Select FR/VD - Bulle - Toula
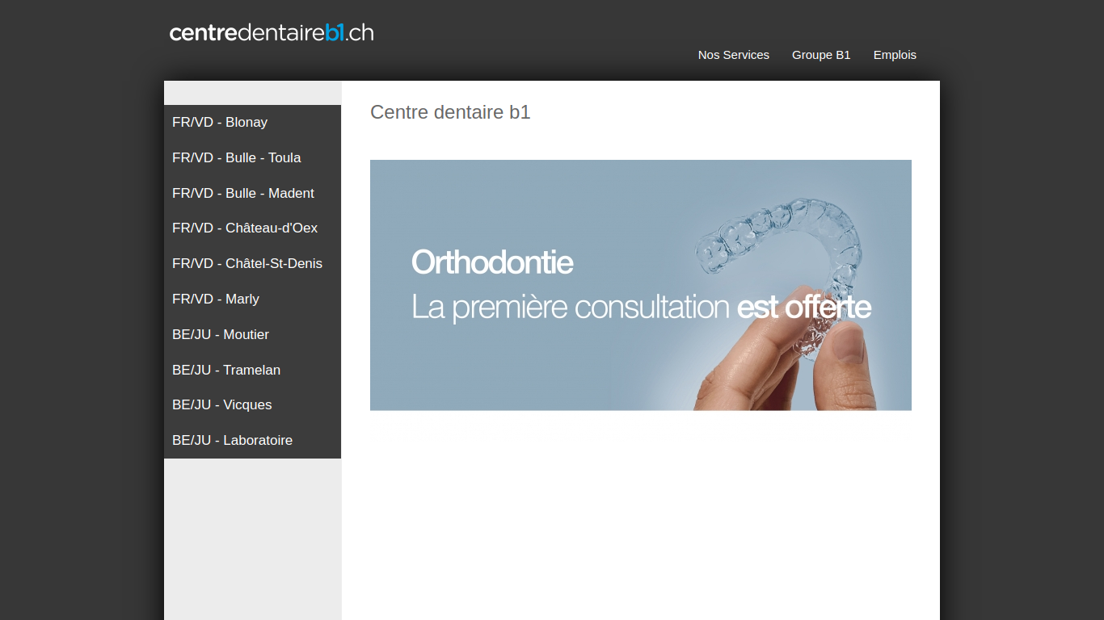1104x620 pixels. 252,157
